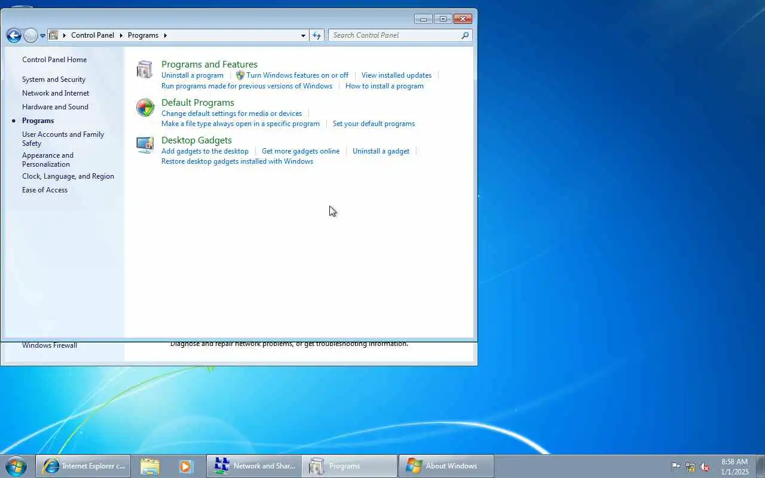Expand the address bar history dropdown

pos(303,35)
